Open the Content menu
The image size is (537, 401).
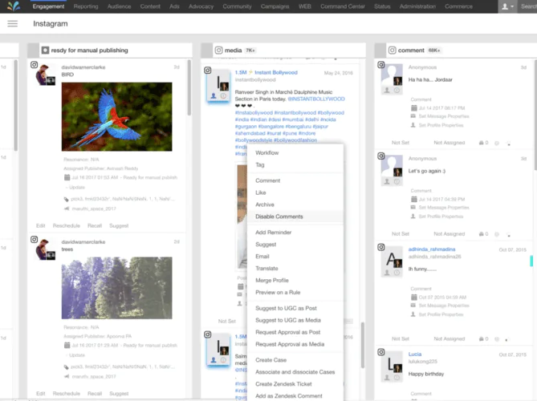(150, 6)
